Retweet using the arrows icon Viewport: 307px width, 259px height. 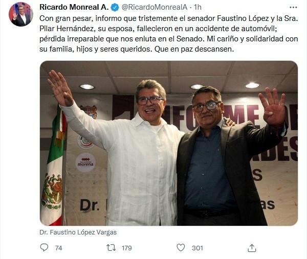click(x=111, y=248)
